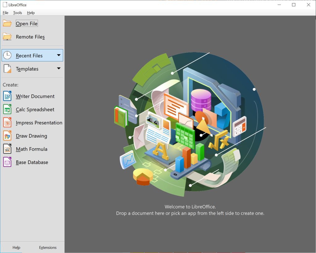The image size is (316, 253).
Task: Click the Open File folder icon
Action: pos(7,23)
